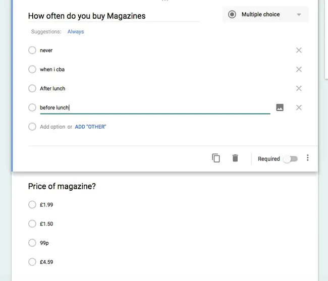Click the 'Add option' field
Image resolution: width=328 pixels, height=281 pixels.
52,127
